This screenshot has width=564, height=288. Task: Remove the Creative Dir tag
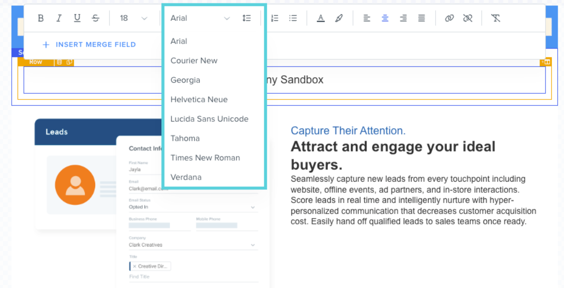(x=135, y=267)
